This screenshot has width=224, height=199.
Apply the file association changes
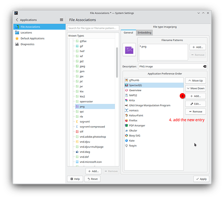(201, 179)
